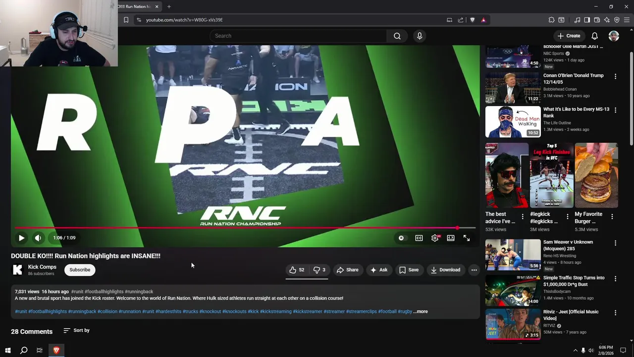The height and width of the screenshot is (357, 634).
Task: Open Brave VPN shield icon
Action: [x=617, y=20]
